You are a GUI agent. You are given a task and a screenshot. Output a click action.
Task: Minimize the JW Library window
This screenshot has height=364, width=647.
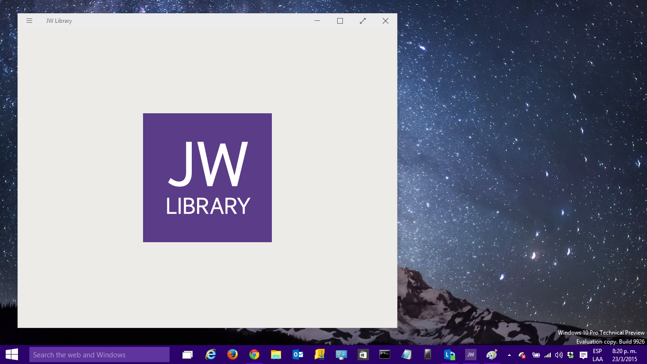pos(317,21)
